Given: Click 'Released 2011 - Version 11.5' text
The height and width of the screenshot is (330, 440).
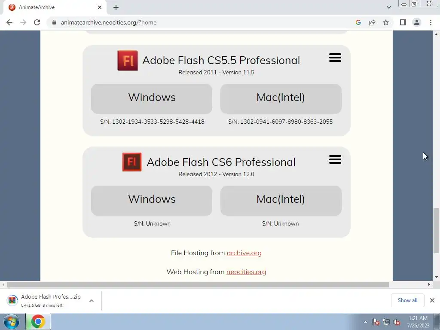Looking at the screenshot, I should (217, 72).
